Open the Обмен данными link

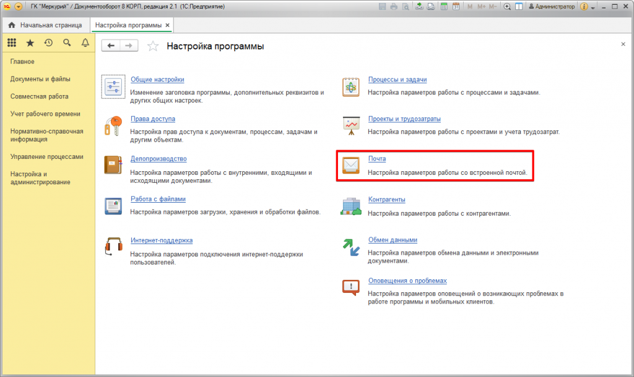coord(393,240)
